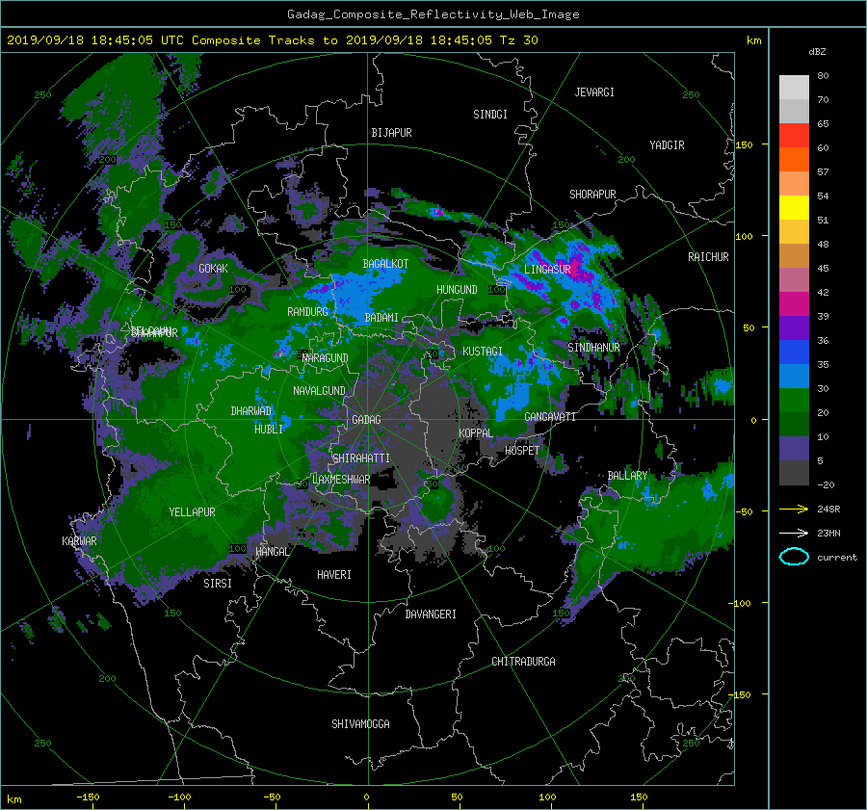867x810 pixels.
Task: Click the 80 value in dBZ legend
Action: [823, 76]
